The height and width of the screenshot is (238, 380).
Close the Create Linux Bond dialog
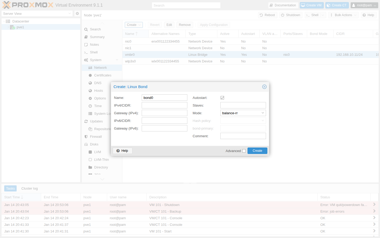tap(264, 87)
